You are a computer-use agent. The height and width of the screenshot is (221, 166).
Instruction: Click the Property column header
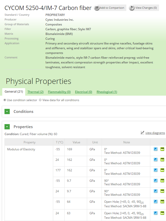pyautogui.click(x=29, y=142)
